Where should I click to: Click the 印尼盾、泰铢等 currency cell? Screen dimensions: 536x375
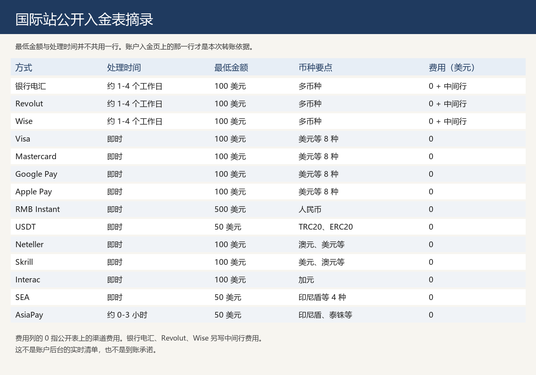[x=325, y=315]
